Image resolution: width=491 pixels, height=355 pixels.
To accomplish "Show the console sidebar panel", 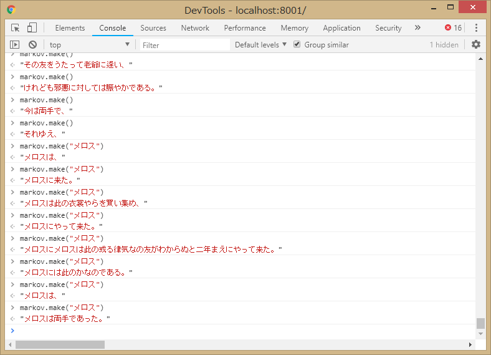I will [x=15, y=45].
